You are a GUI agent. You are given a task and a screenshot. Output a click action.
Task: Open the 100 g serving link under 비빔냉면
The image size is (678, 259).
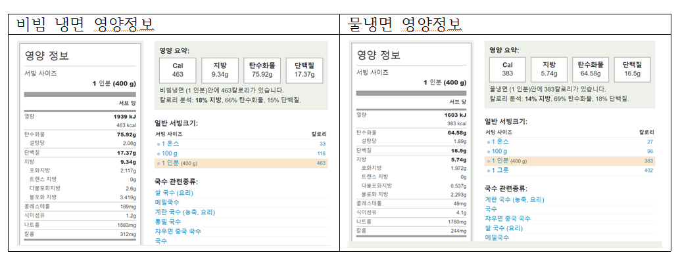170,153
